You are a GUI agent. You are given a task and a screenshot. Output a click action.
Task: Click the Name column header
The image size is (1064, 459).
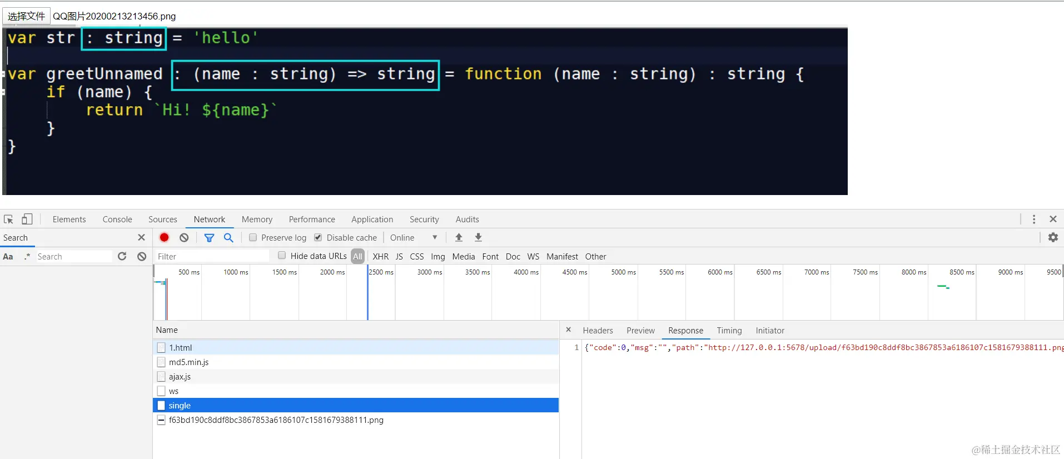point(356,330)
